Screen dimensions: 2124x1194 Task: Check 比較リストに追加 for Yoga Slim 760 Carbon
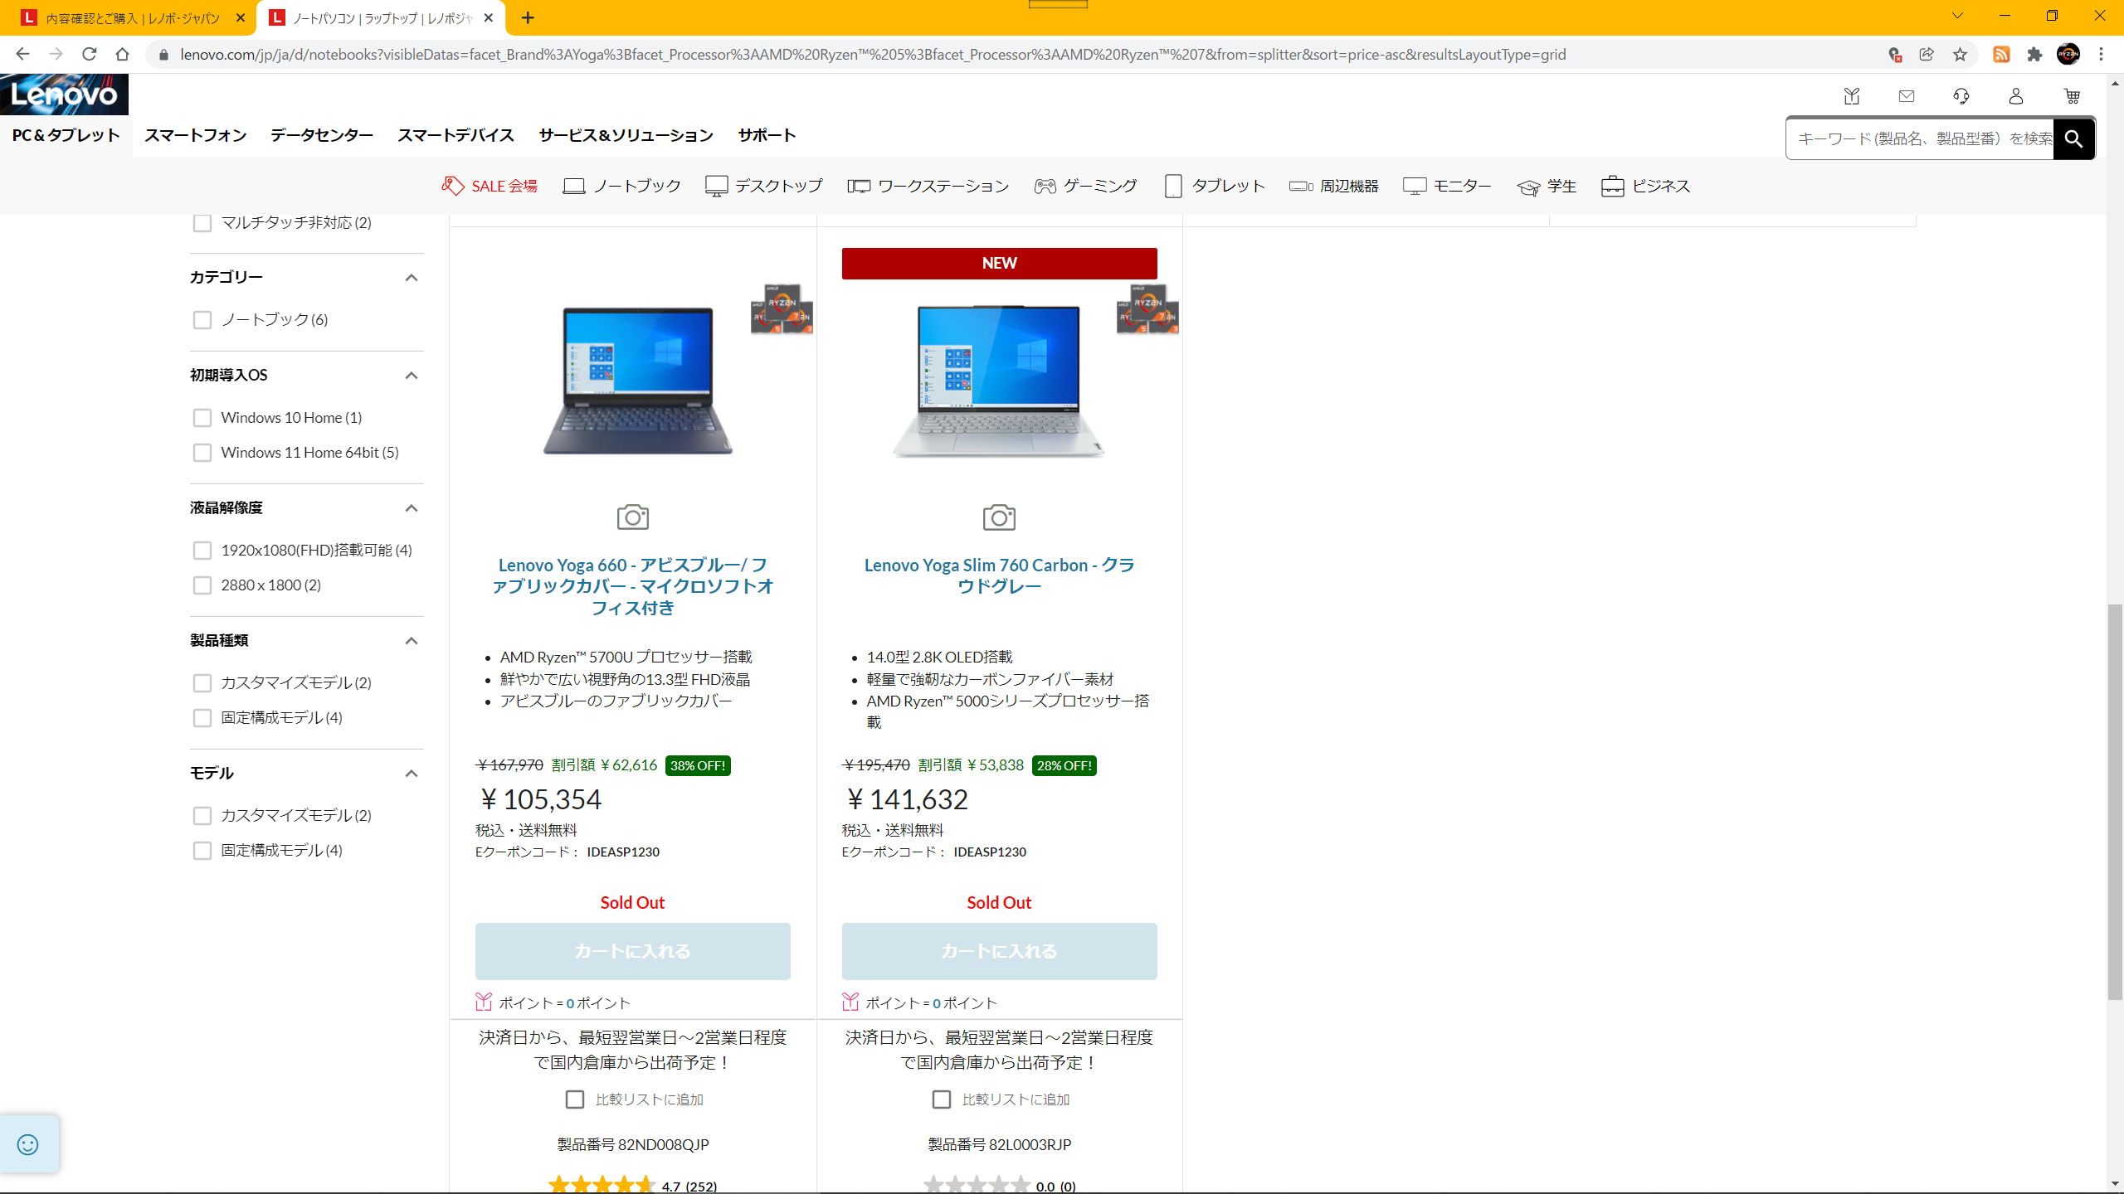point(942,1099)
